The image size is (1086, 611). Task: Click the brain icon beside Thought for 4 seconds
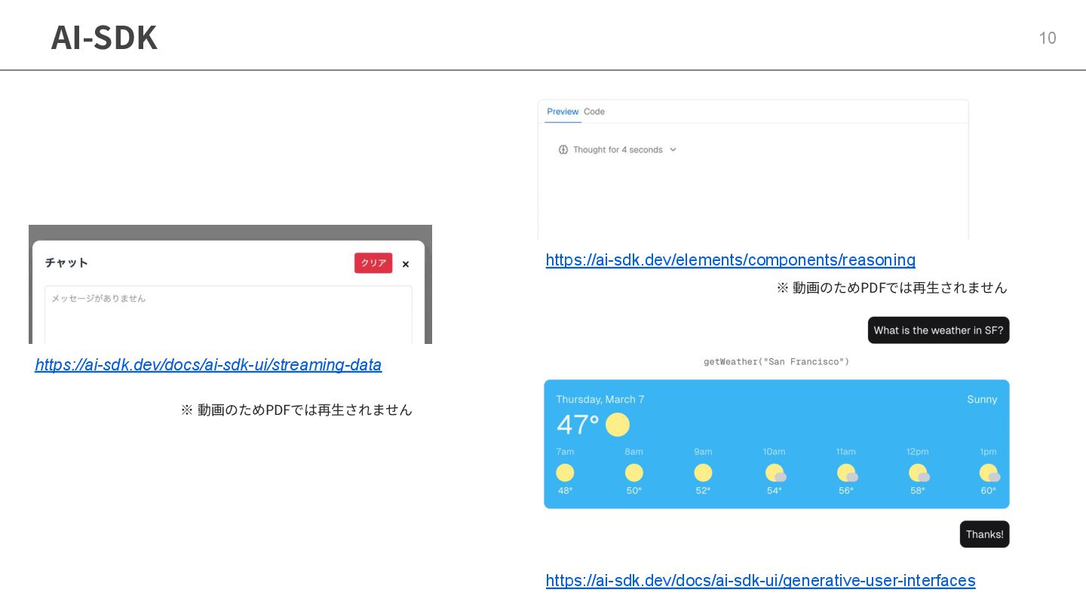click(x=563, y=150)
